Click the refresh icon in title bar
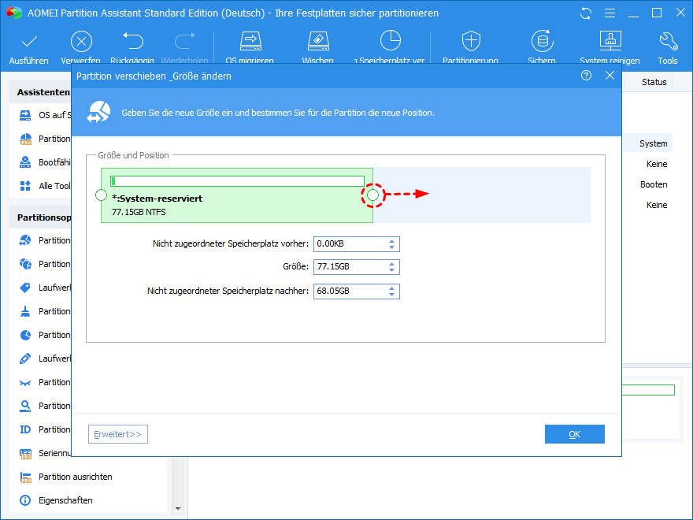Screen dimensions: 693x520 pos(586,13)
